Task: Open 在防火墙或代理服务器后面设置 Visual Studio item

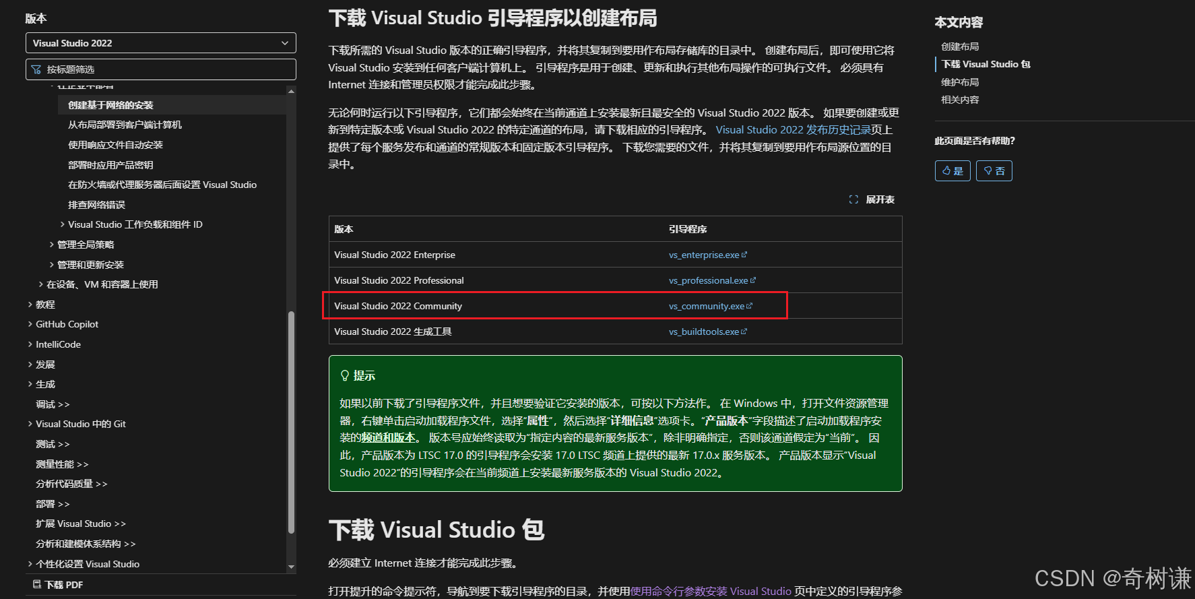Action: point(162,185)
